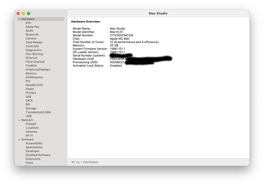Show Ethernet hardware details
Image resolution: width=264 pixels, height=185 pixels.
coord(31,58)
